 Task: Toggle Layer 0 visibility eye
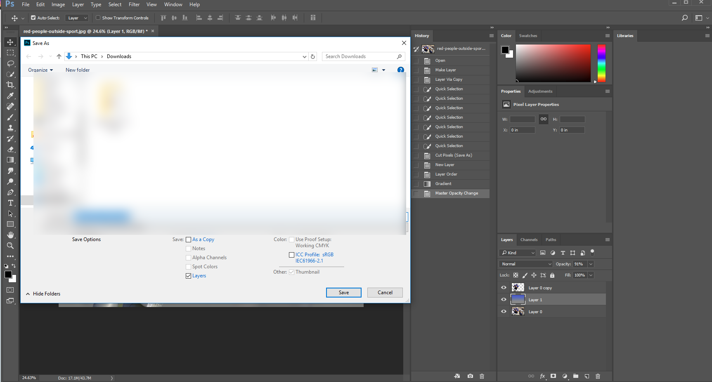(504, 312)
